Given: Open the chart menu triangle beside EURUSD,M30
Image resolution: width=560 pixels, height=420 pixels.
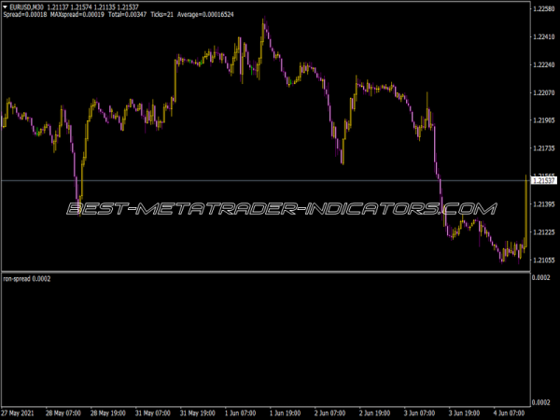Looking at the screenshot, I should pos(6,7).
